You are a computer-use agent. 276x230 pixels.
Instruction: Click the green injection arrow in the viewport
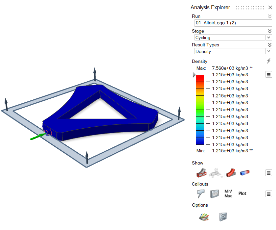coord(38,137)
